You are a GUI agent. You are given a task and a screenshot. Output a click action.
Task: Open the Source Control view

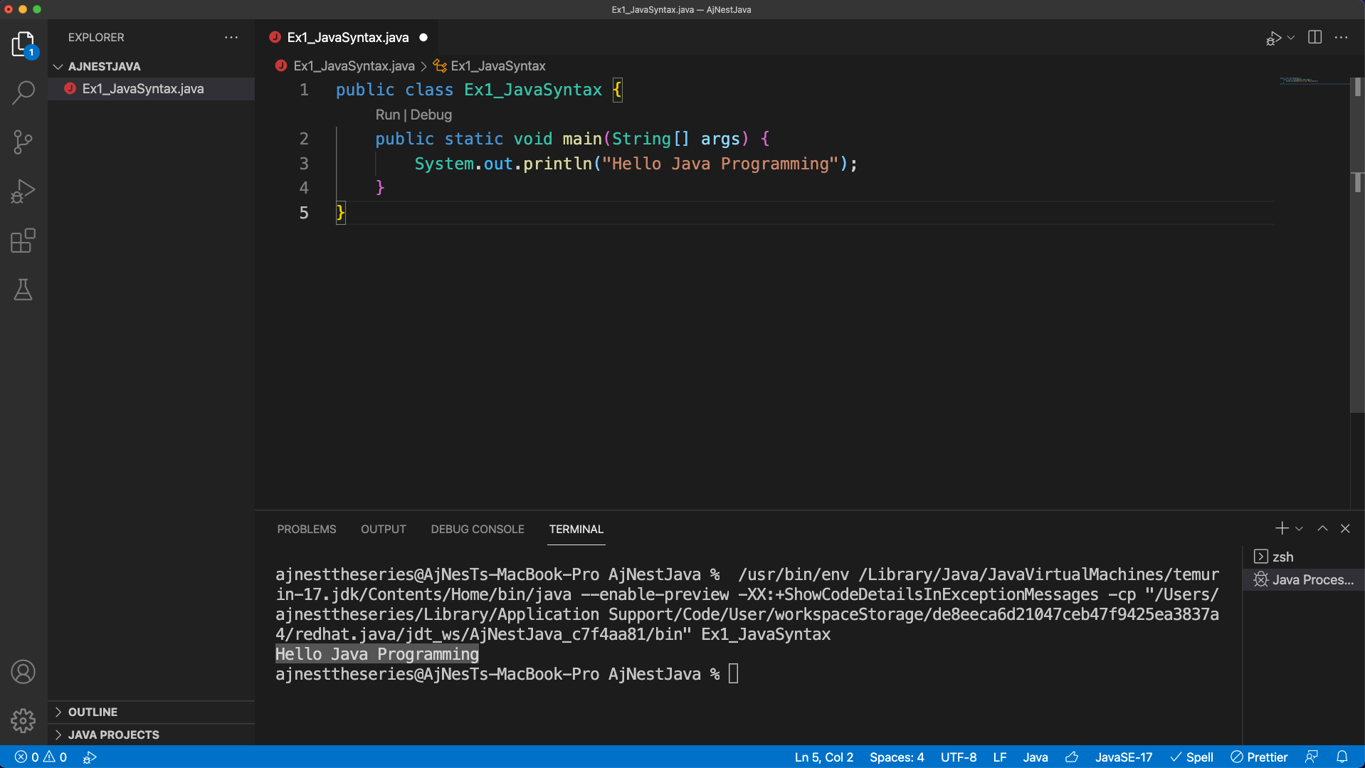[x=23, y=142]
